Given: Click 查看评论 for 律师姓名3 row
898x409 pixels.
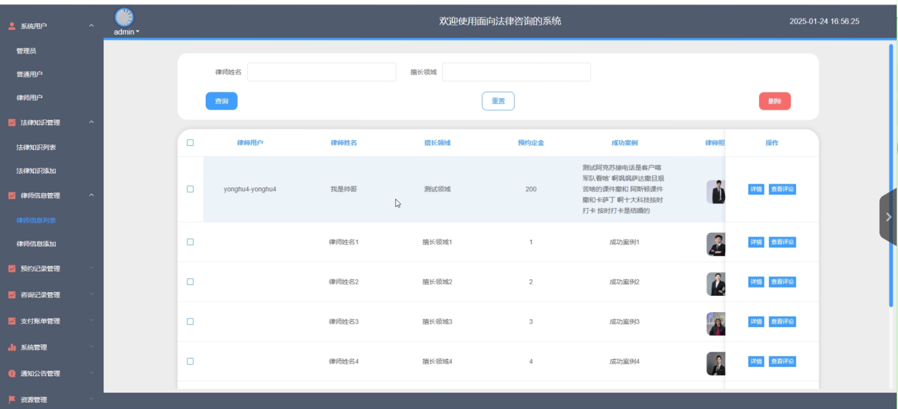Looking at the screenshot, I should (x=782, y=322).
